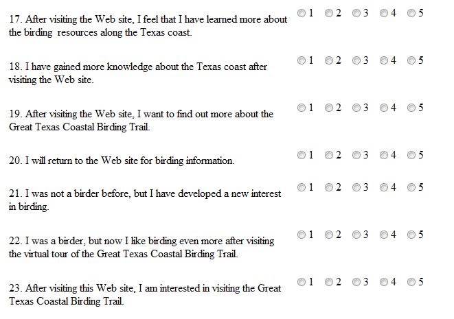Mark rating 1 for question 19

(302, 108)
